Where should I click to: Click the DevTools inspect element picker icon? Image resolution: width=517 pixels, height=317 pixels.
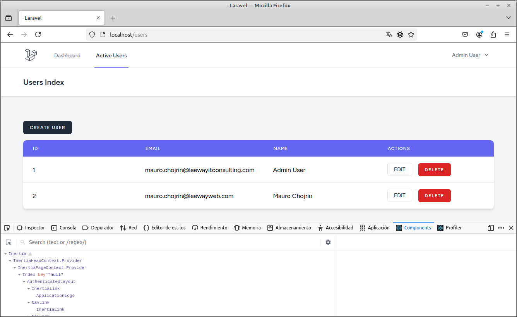pos(7,228)
